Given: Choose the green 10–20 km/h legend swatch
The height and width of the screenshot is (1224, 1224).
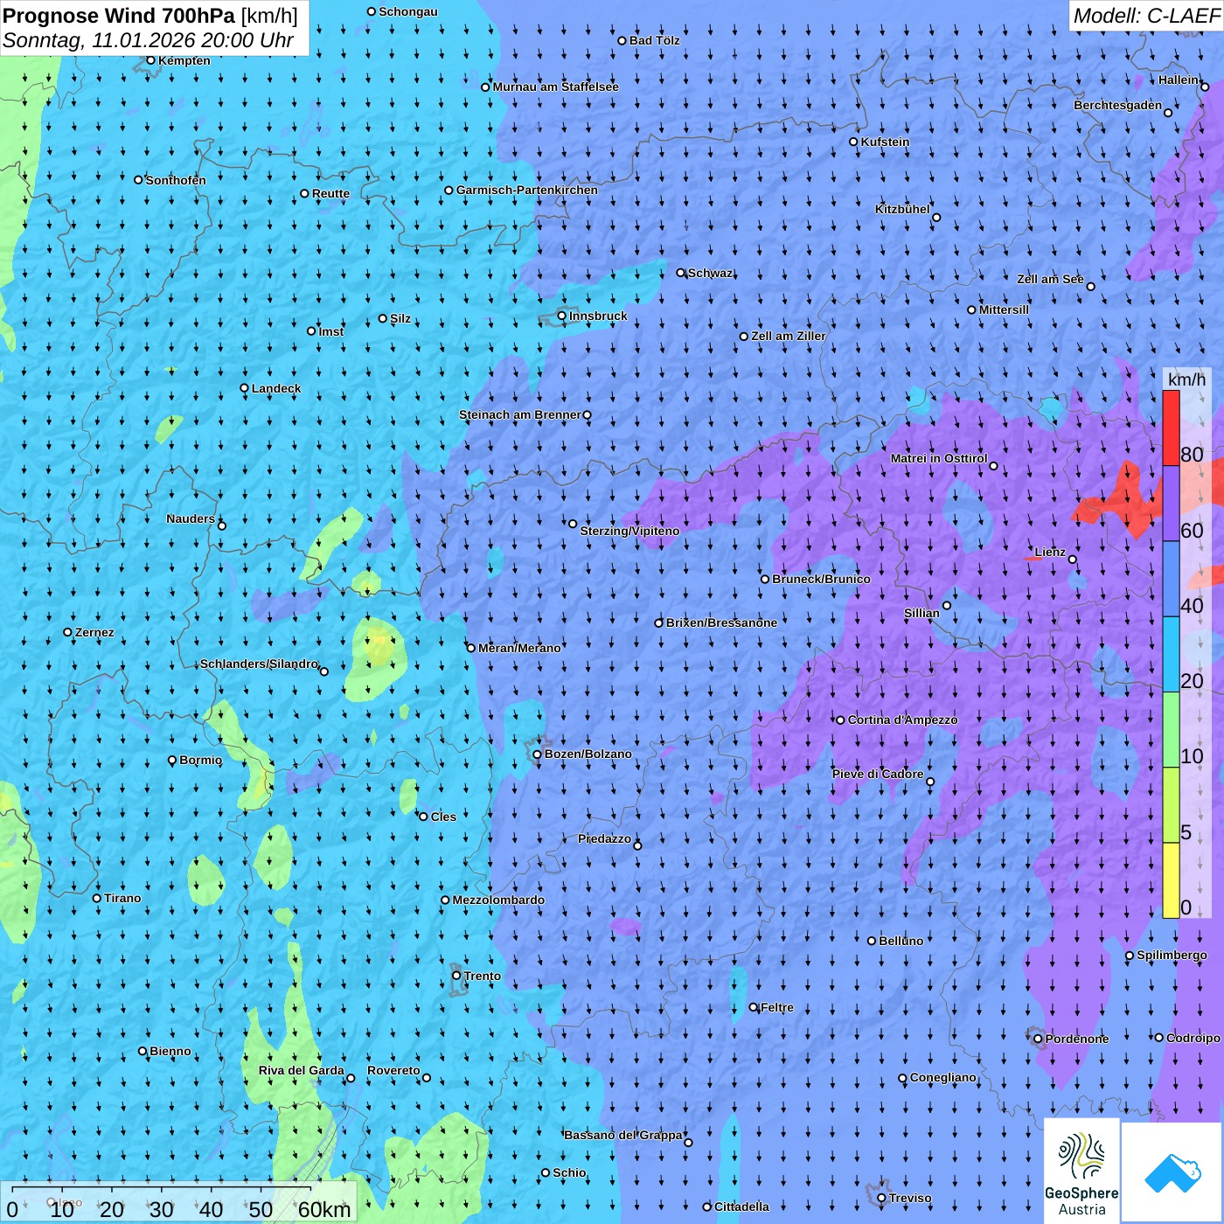Looking at the screenshot, I should tap(1171, 730).
